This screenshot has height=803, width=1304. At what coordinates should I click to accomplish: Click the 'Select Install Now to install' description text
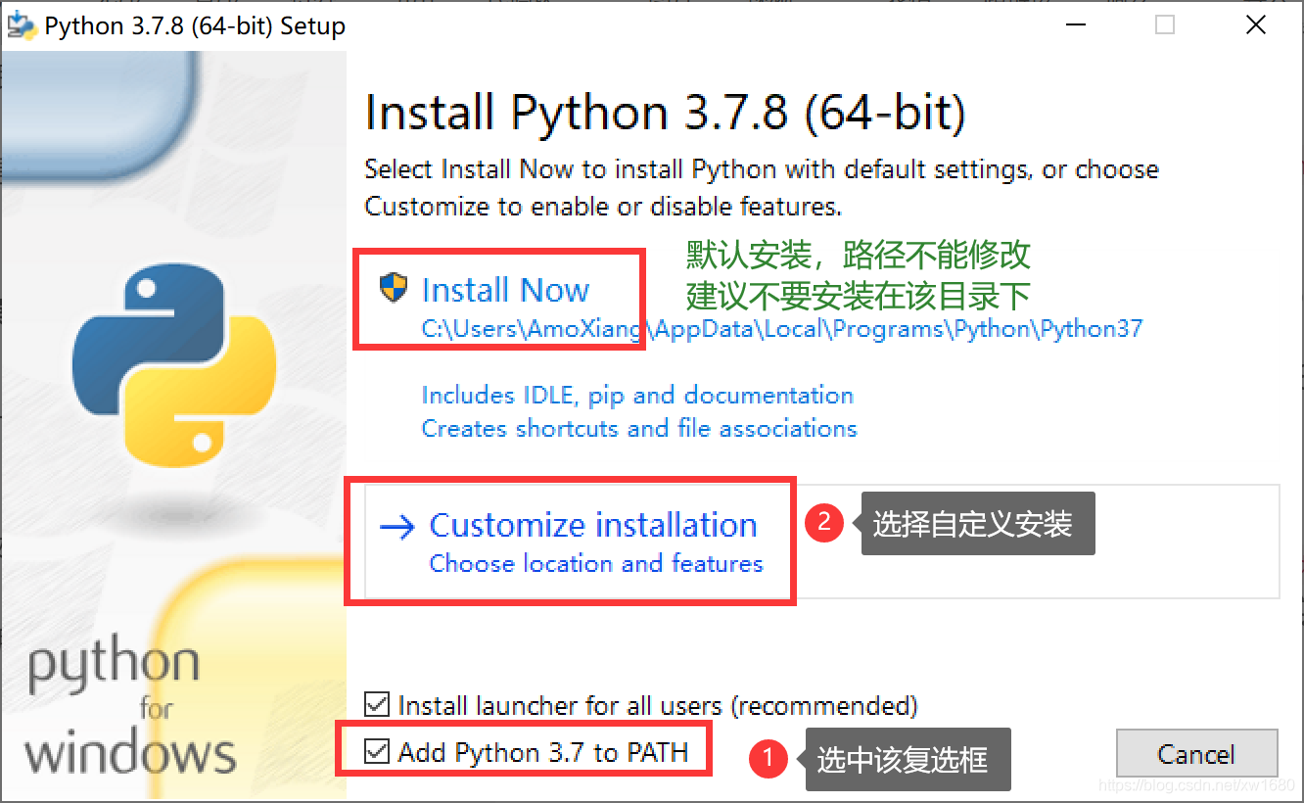(762, 188)
